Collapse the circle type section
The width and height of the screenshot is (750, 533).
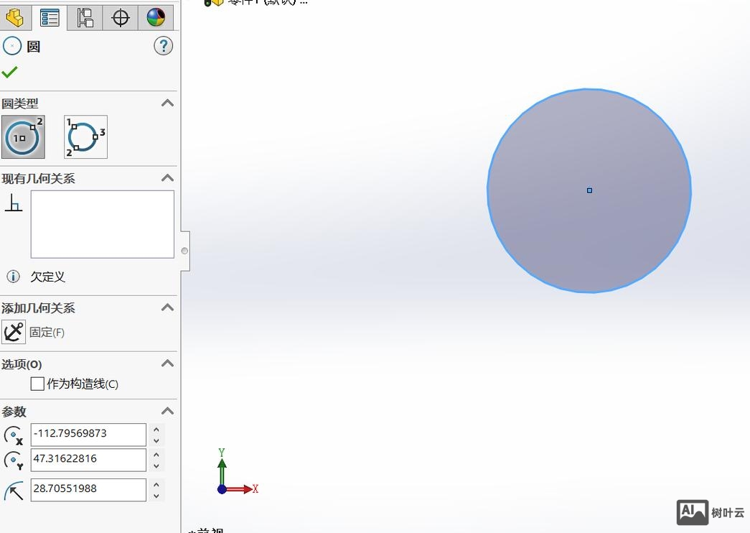coord(167,103)
